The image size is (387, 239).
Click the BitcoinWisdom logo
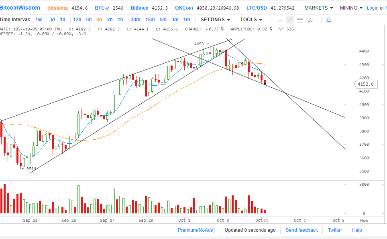(20, 8)
